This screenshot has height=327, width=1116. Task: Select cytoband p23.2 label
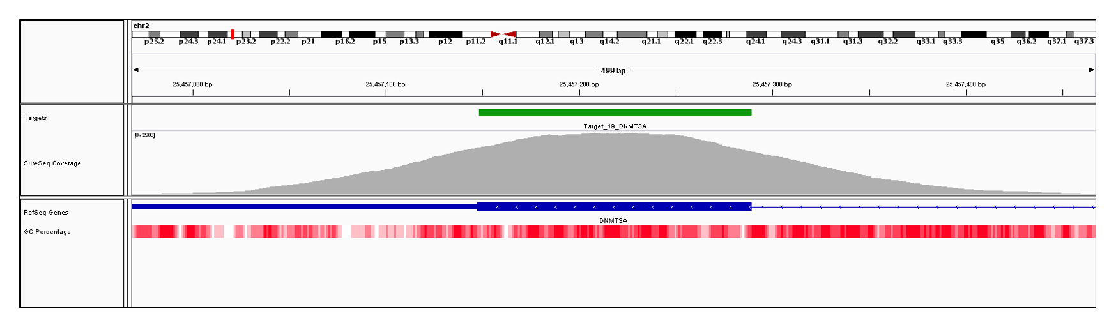[x=246, y=42]
